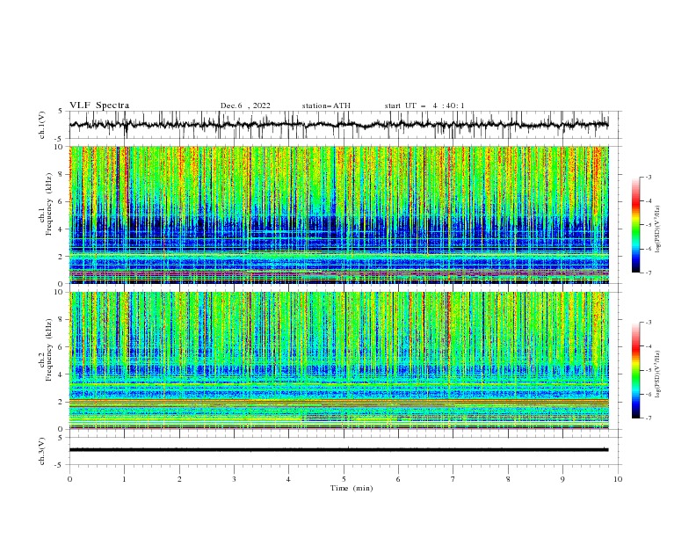
Task: Click the time axis tick label "3"
Action: (x=234, y=479)
